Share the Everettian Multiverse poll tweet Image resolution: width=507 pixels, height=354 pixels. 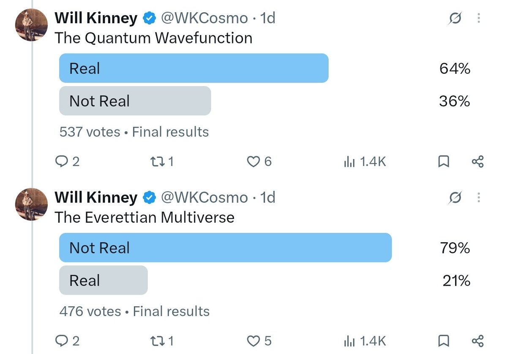click(477, 340)
